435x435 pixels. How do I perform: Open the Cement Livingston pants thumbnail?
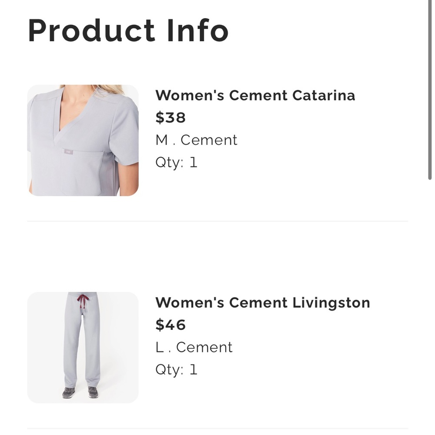(83, 347)
